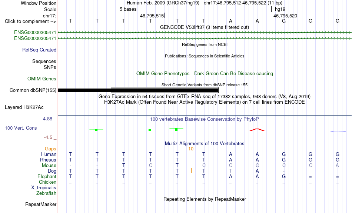
Task: Open the OMIM Genes track label
Action: coord(41,79)
